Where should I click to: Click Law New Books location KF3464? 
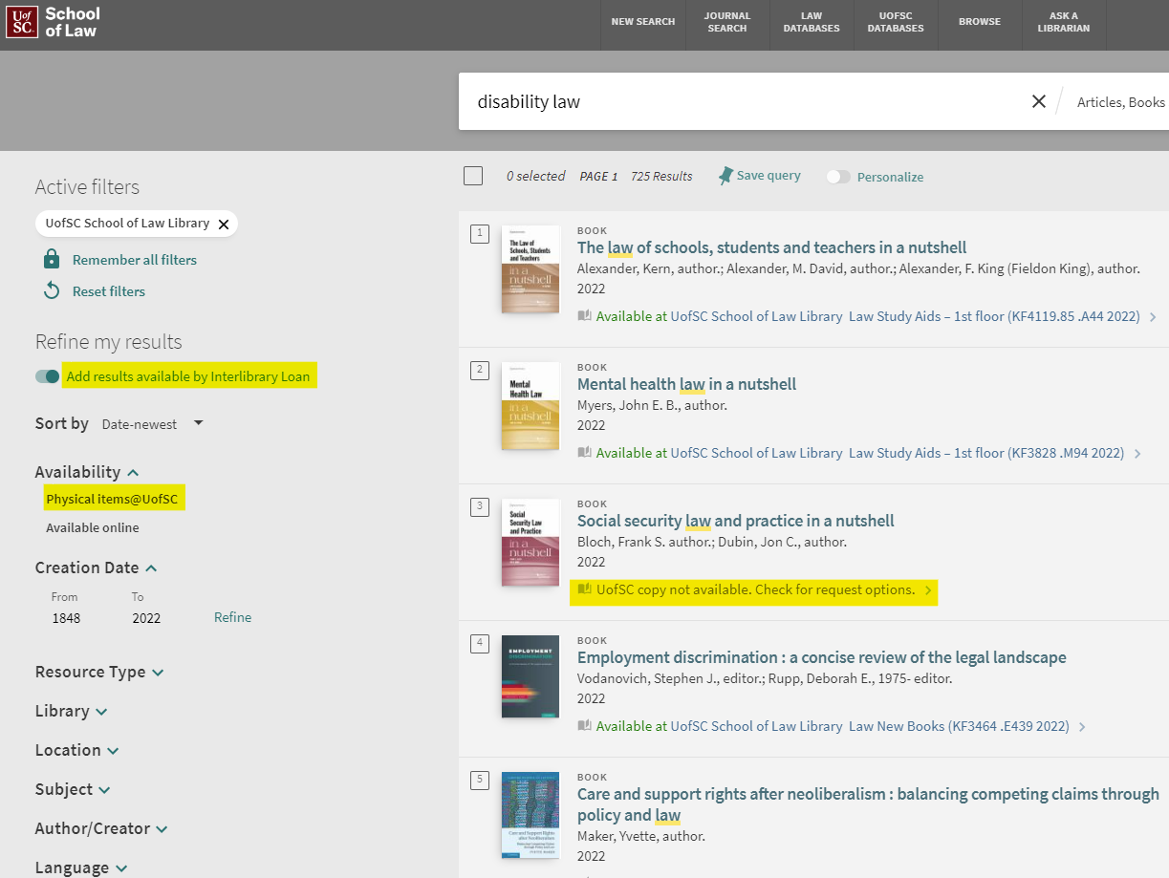[x=959, y=726]
